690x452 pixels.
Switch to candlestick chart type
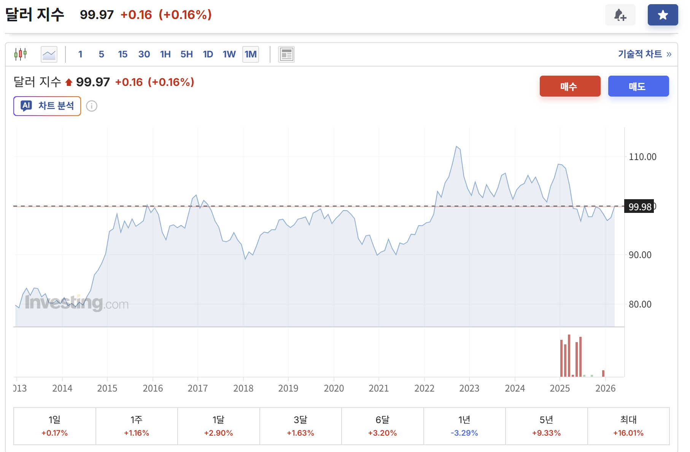coord(21,54)
